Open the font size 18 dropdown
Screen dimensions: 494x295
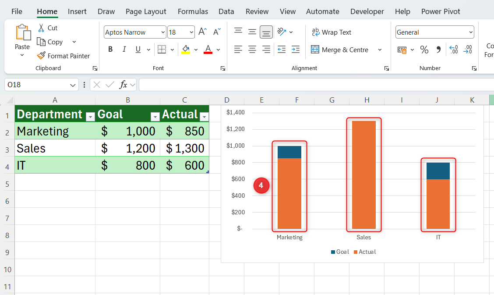(x=191, y=32)
